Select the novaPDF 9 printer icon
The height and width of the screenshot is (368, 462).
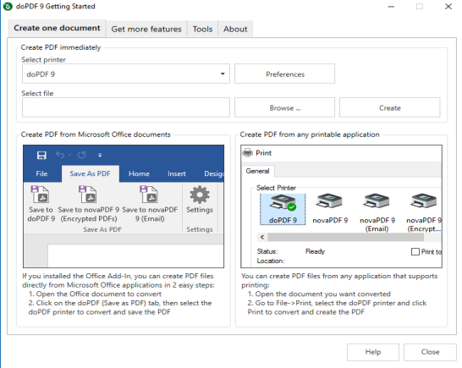(x=329, y=202)
